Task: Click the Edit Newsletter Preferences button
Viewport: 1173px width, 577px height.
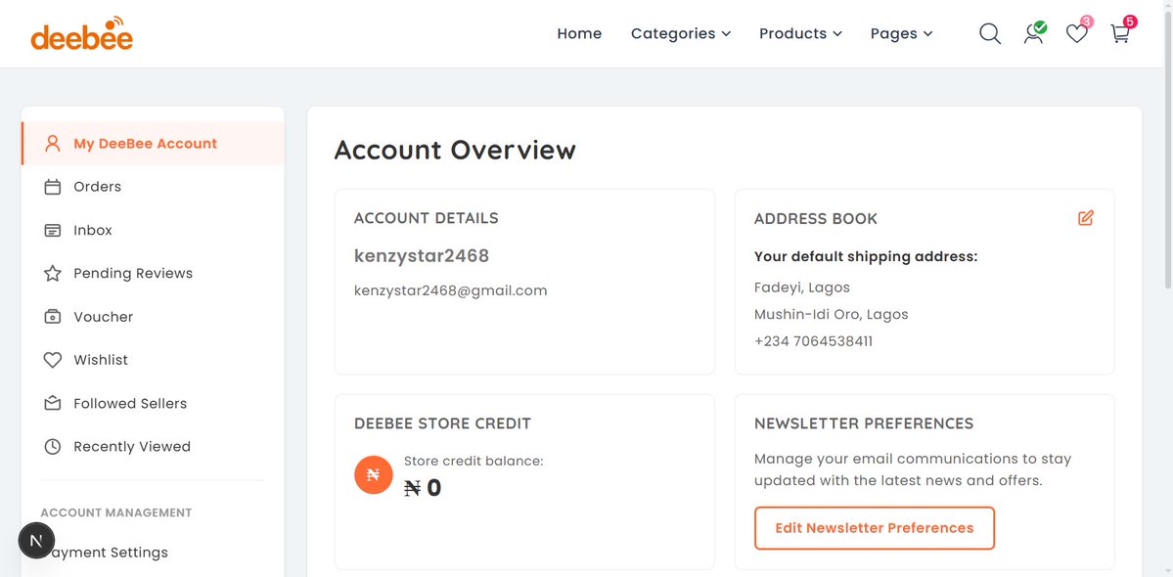Action: tap(874, 527)
